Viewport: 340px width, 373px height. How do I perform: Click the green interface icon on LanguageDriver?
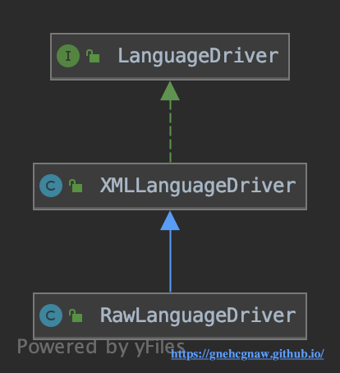pyautogui.click(x=68, y=56)
